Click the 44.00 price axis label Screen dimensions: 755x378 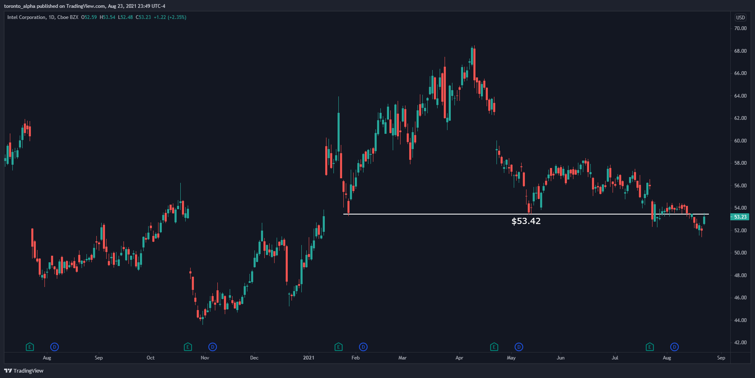point(740,320)
